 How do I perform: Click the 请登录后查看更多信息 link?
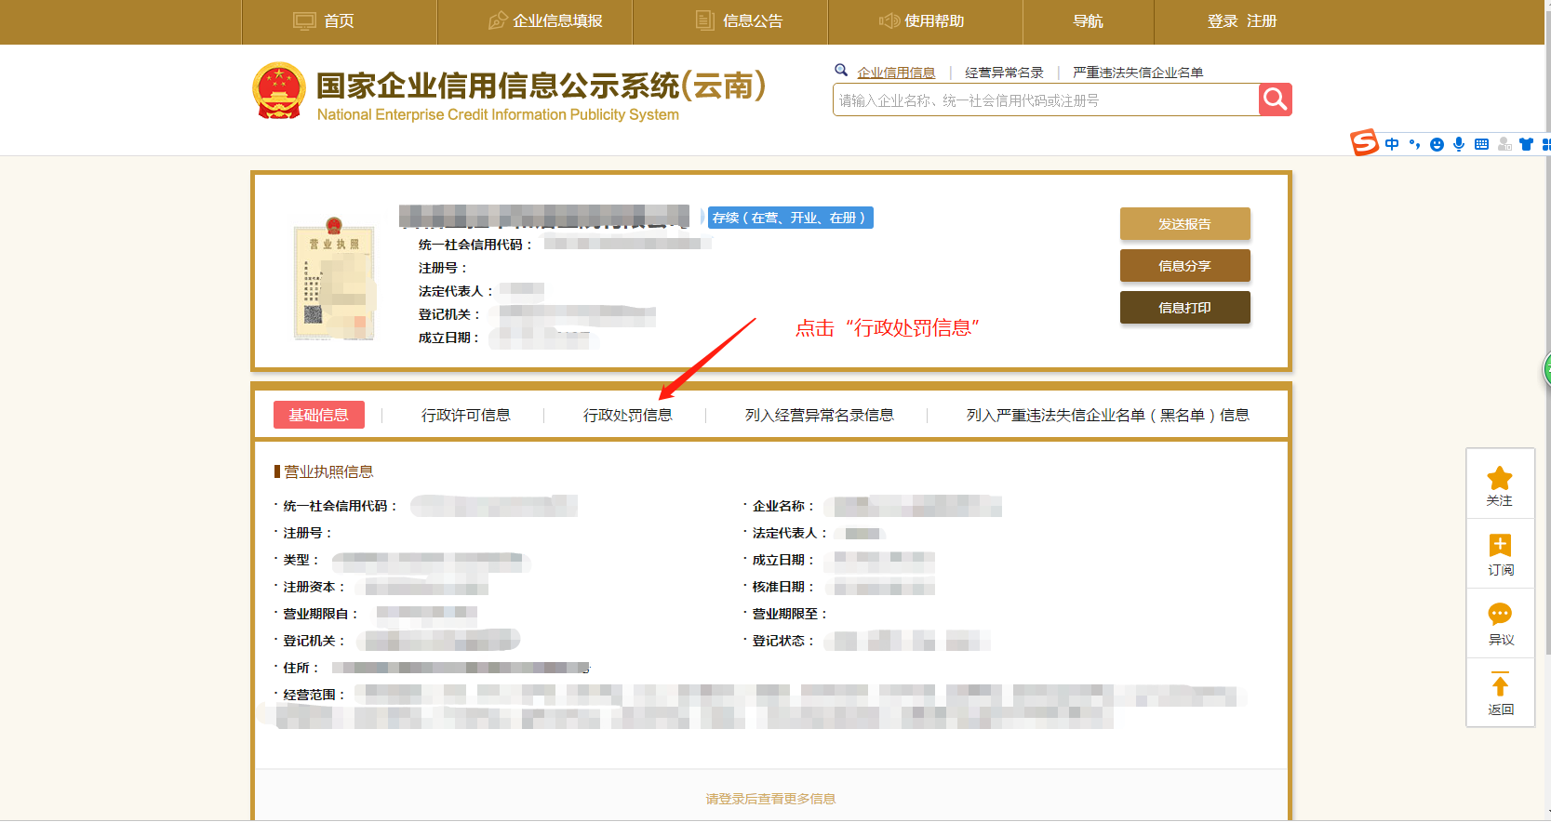coord(770,799)
